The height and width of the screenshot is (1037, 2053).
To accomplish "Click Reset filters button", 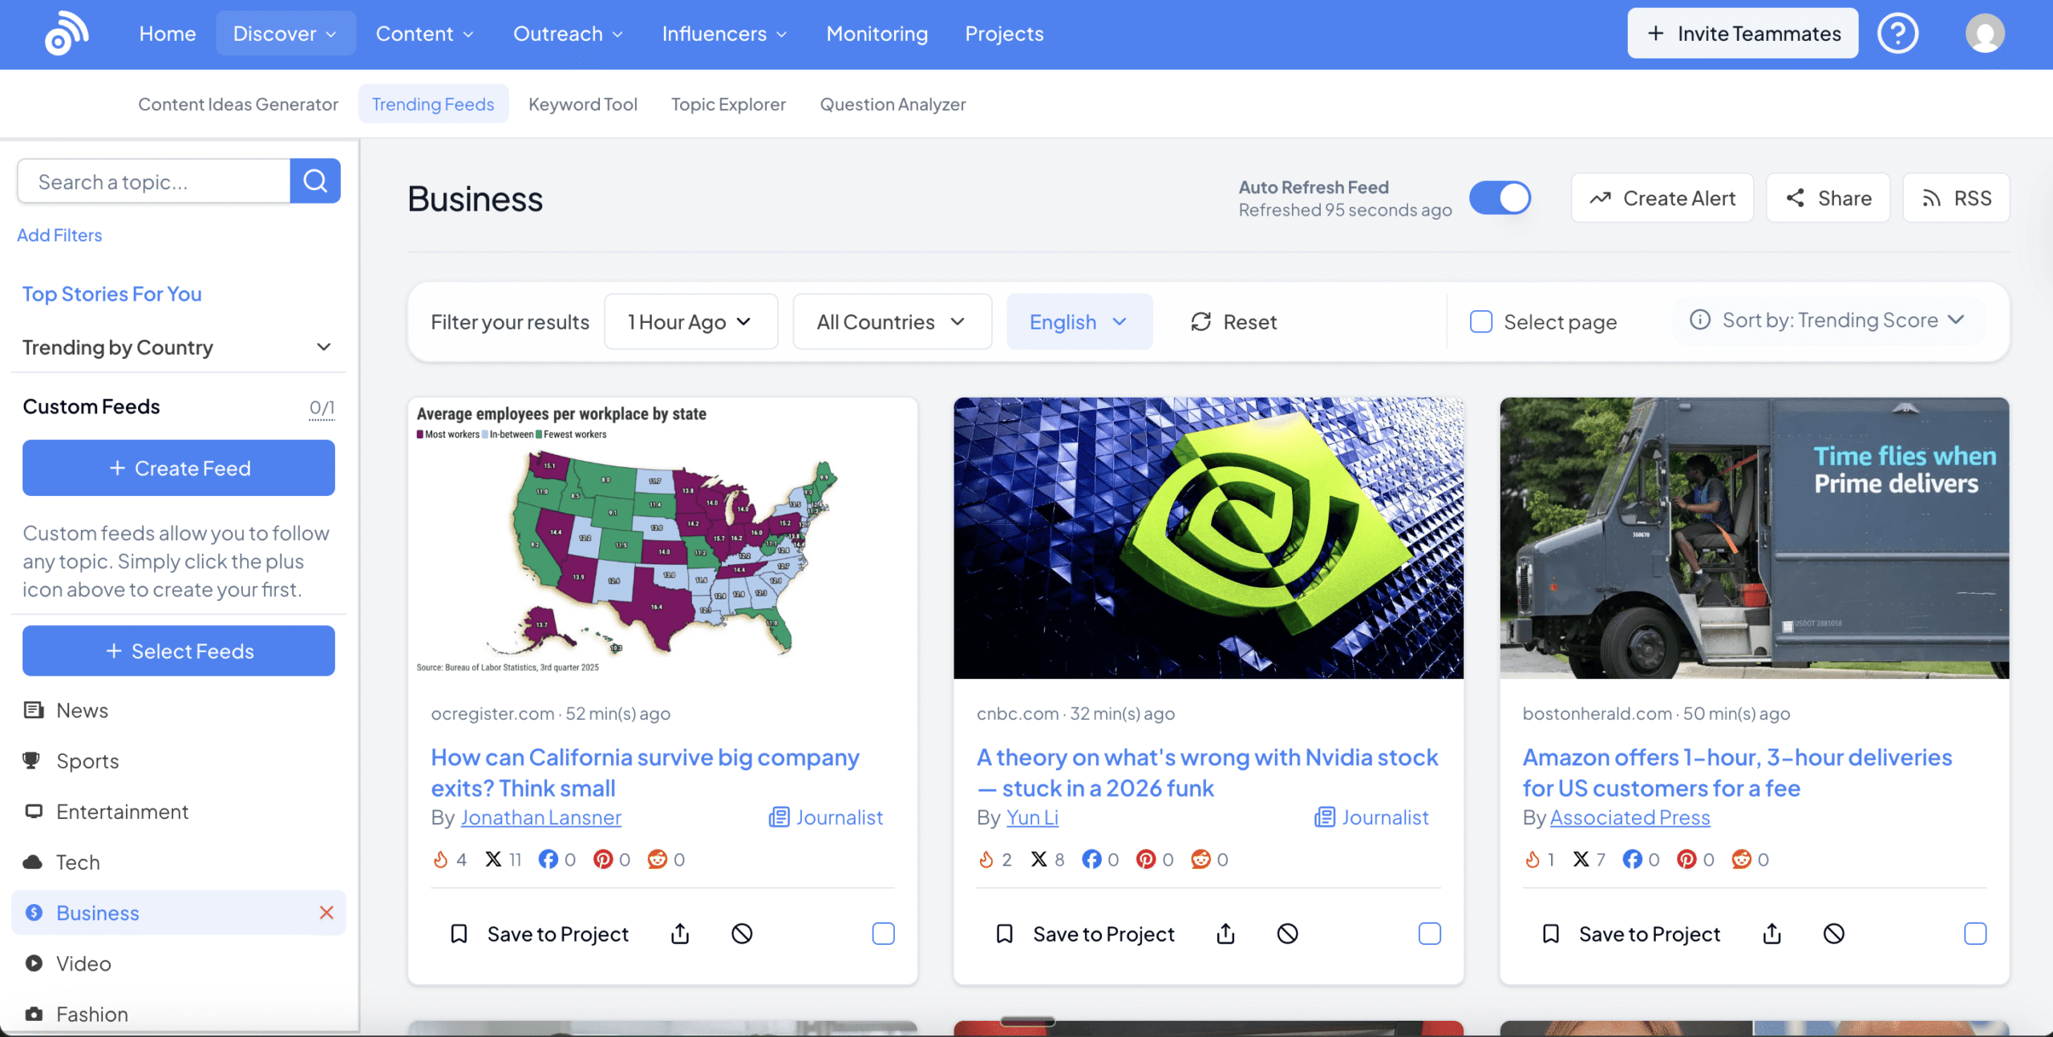I will tap(1233, 321).
